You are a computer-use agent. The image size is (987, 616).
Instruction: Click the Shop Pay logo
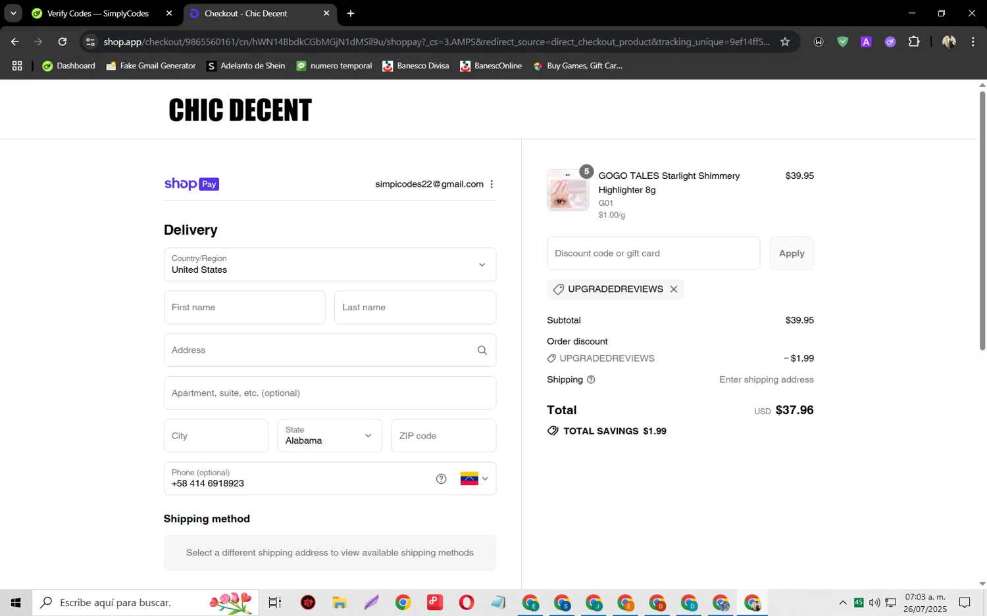191,184
